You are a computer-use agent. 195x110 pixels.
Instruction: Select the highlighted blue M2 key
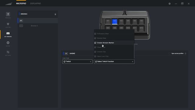click(115, 21)
